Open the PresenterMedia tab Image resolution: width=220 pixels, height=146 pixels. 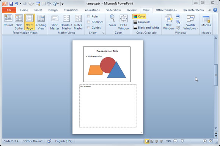point(193,10)
